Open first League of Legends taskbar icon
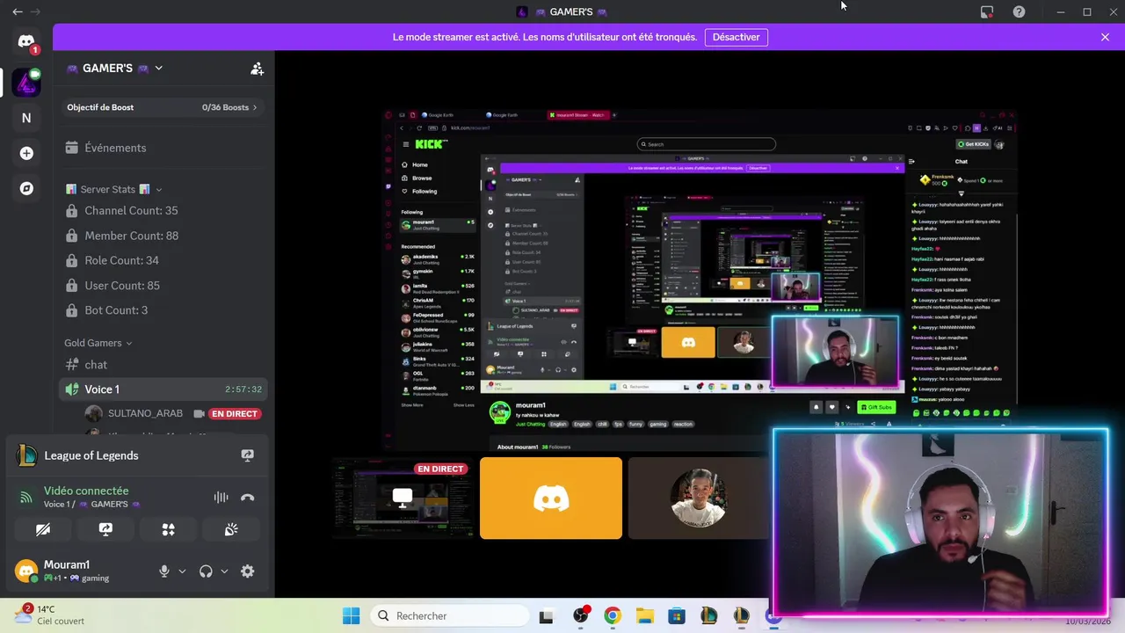 [x=708, y=615]
